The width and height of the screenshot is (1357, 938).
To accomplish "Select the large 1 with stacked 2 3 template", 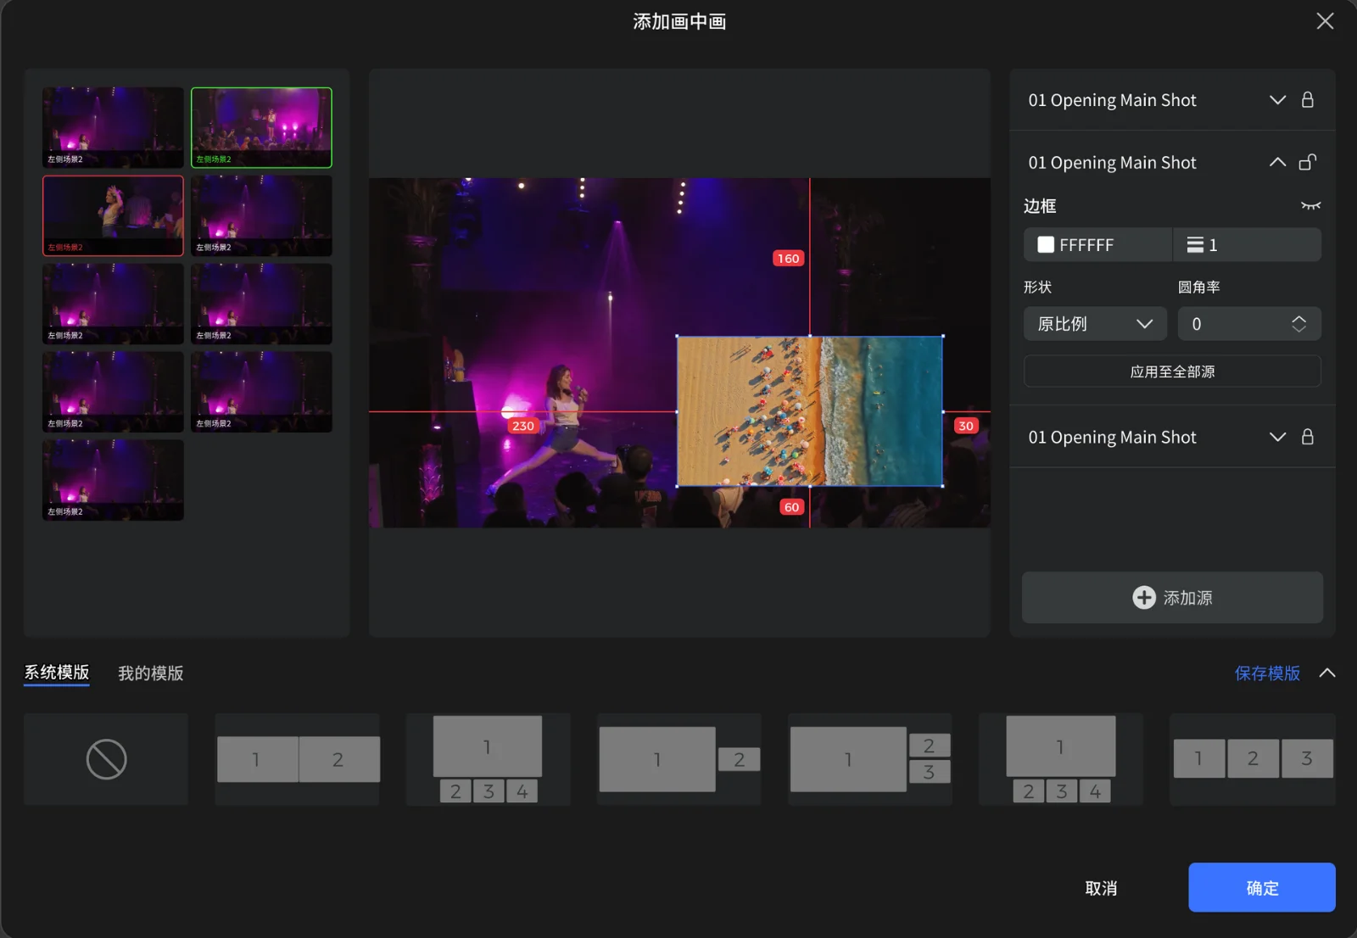I will click(870, 759).
